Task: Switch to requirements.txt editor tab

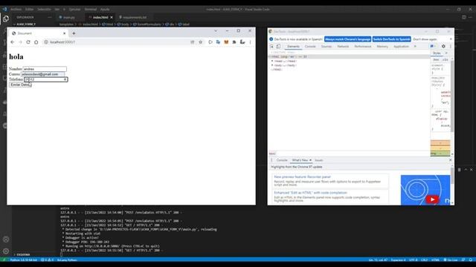Action: point(133,17)
